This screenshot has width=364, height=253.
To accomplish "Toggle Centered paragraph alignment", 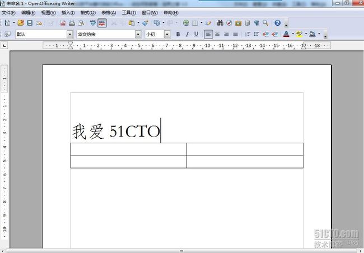I will 217,34.
